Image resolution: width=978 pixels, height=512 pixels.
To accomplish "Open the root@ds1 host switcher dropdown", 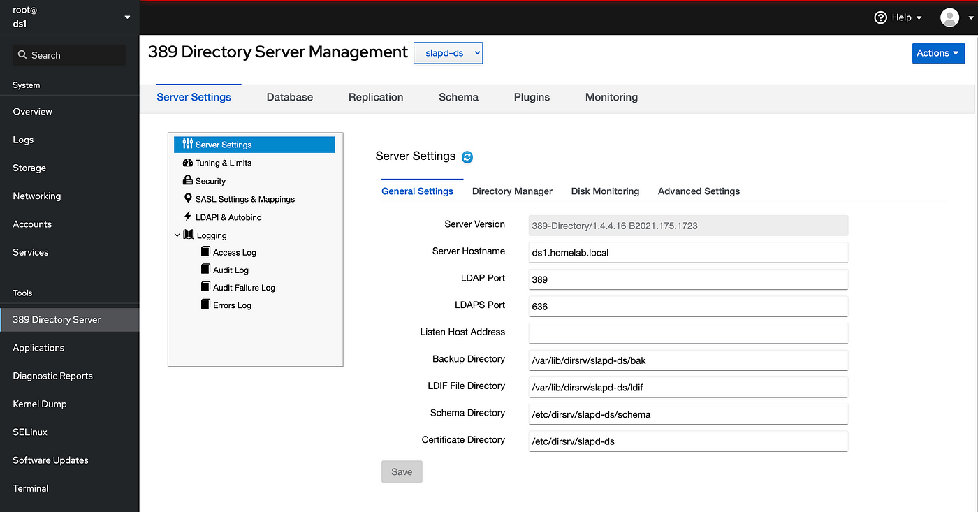I will (69, 17).
